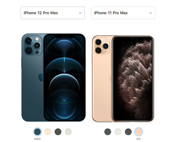Click the blue iPhone 12 camera module
Screen dimensions: 172x142
[x=33, y=45]
